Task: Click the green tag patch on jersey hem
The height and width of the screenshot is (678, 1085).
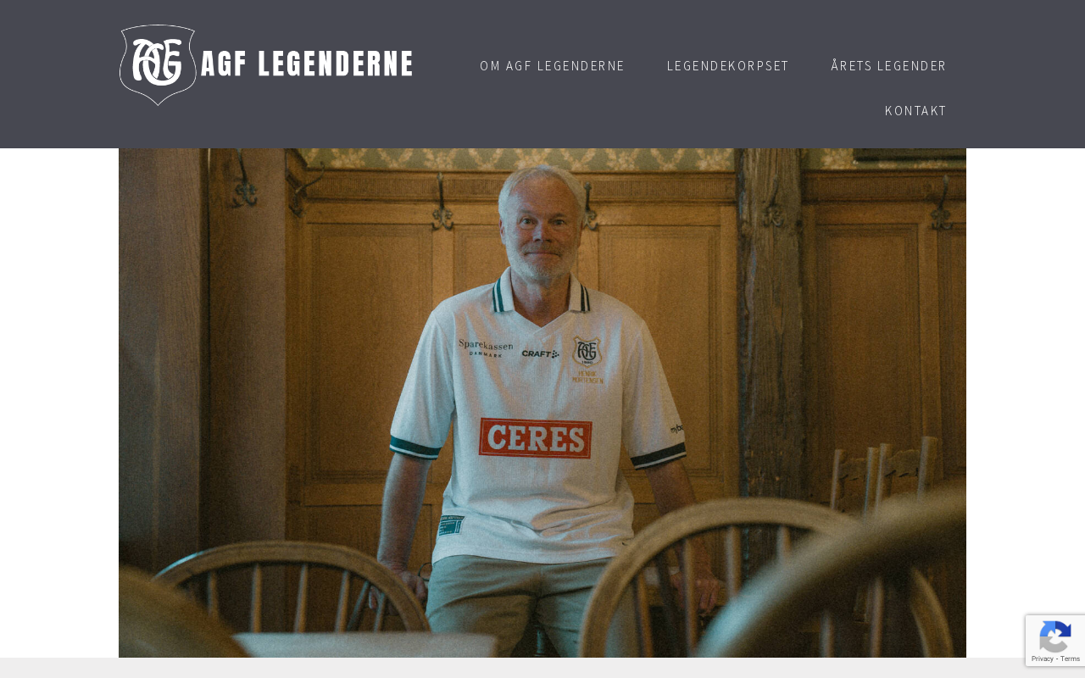Action: click(x=451, y=526)
